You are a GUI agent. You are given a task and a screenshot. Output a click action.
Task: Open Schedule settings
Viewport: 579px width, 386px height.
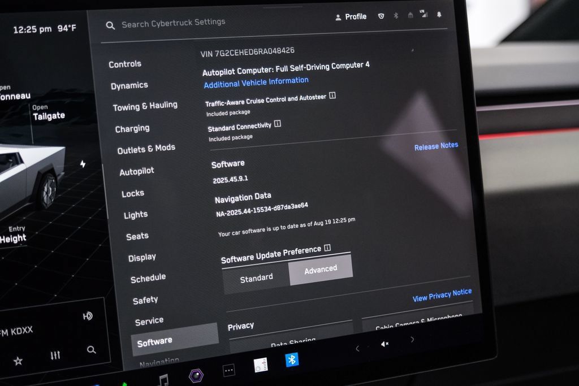point(148,278)
